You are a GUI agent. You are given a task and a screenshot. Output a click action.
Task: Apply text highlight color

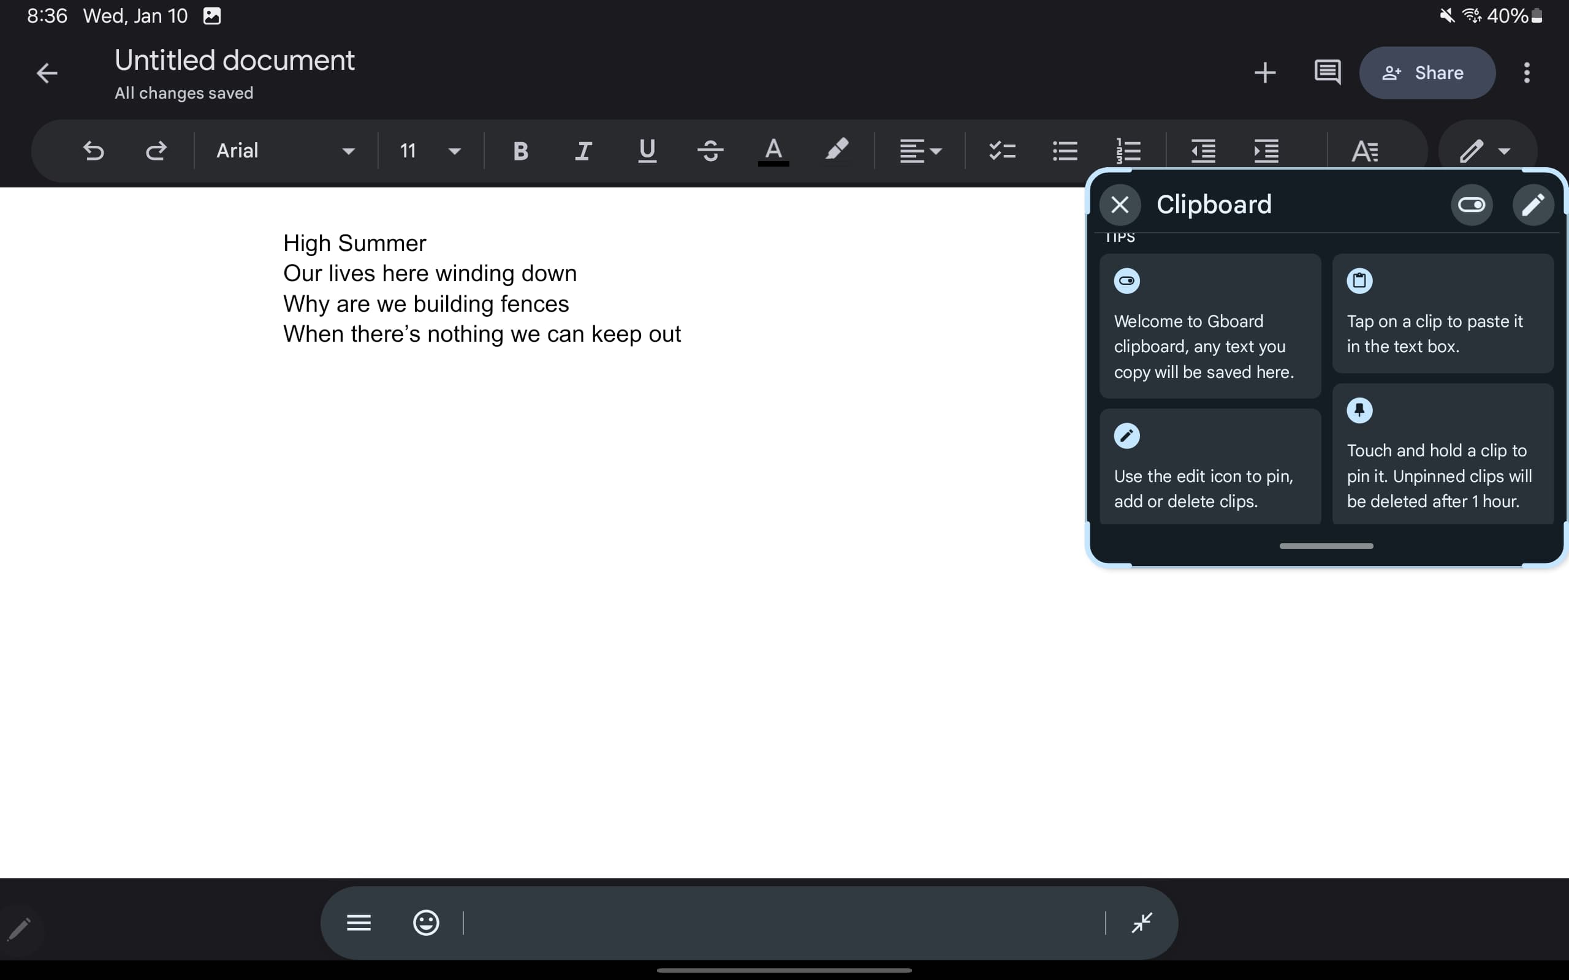click(x=838, y=151)
